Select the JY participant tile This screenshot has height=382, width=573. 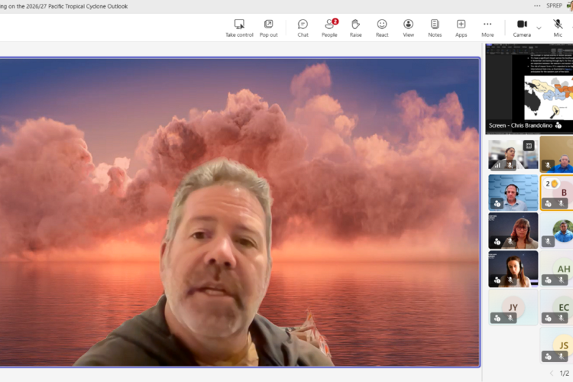coord(513,307)
